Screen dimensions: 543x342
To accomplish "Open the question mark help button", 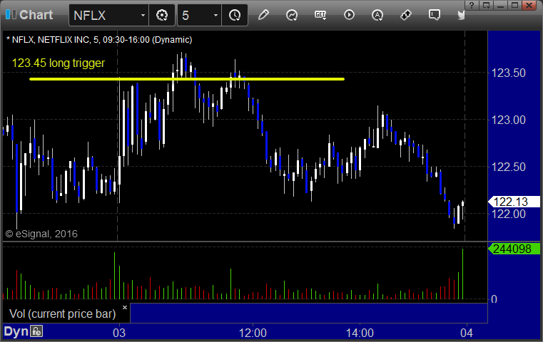I will point(472,5).
